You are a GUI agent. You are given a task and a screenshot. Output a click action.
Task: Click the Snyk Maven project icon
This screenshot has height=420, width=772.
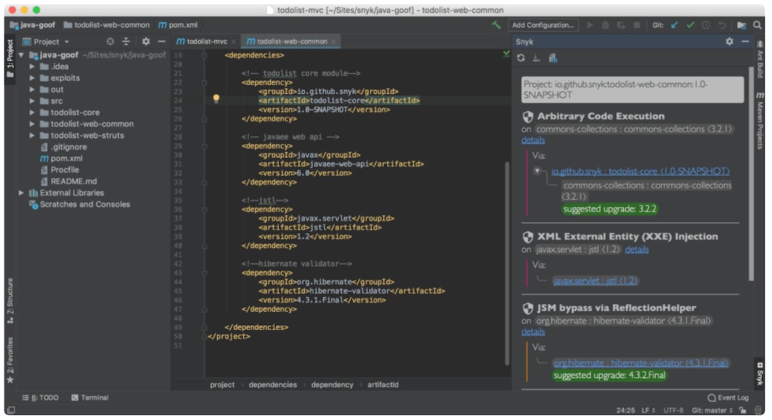[x=553, y=58]
